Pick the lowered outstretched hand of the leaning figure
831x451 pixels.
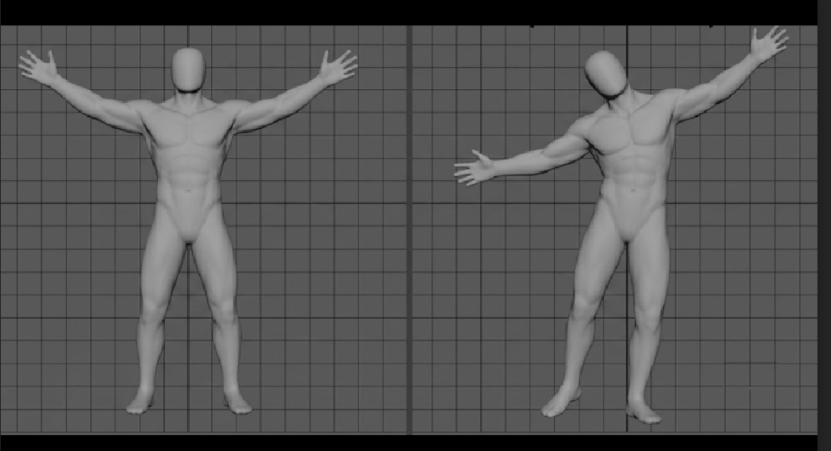(474, 168)
